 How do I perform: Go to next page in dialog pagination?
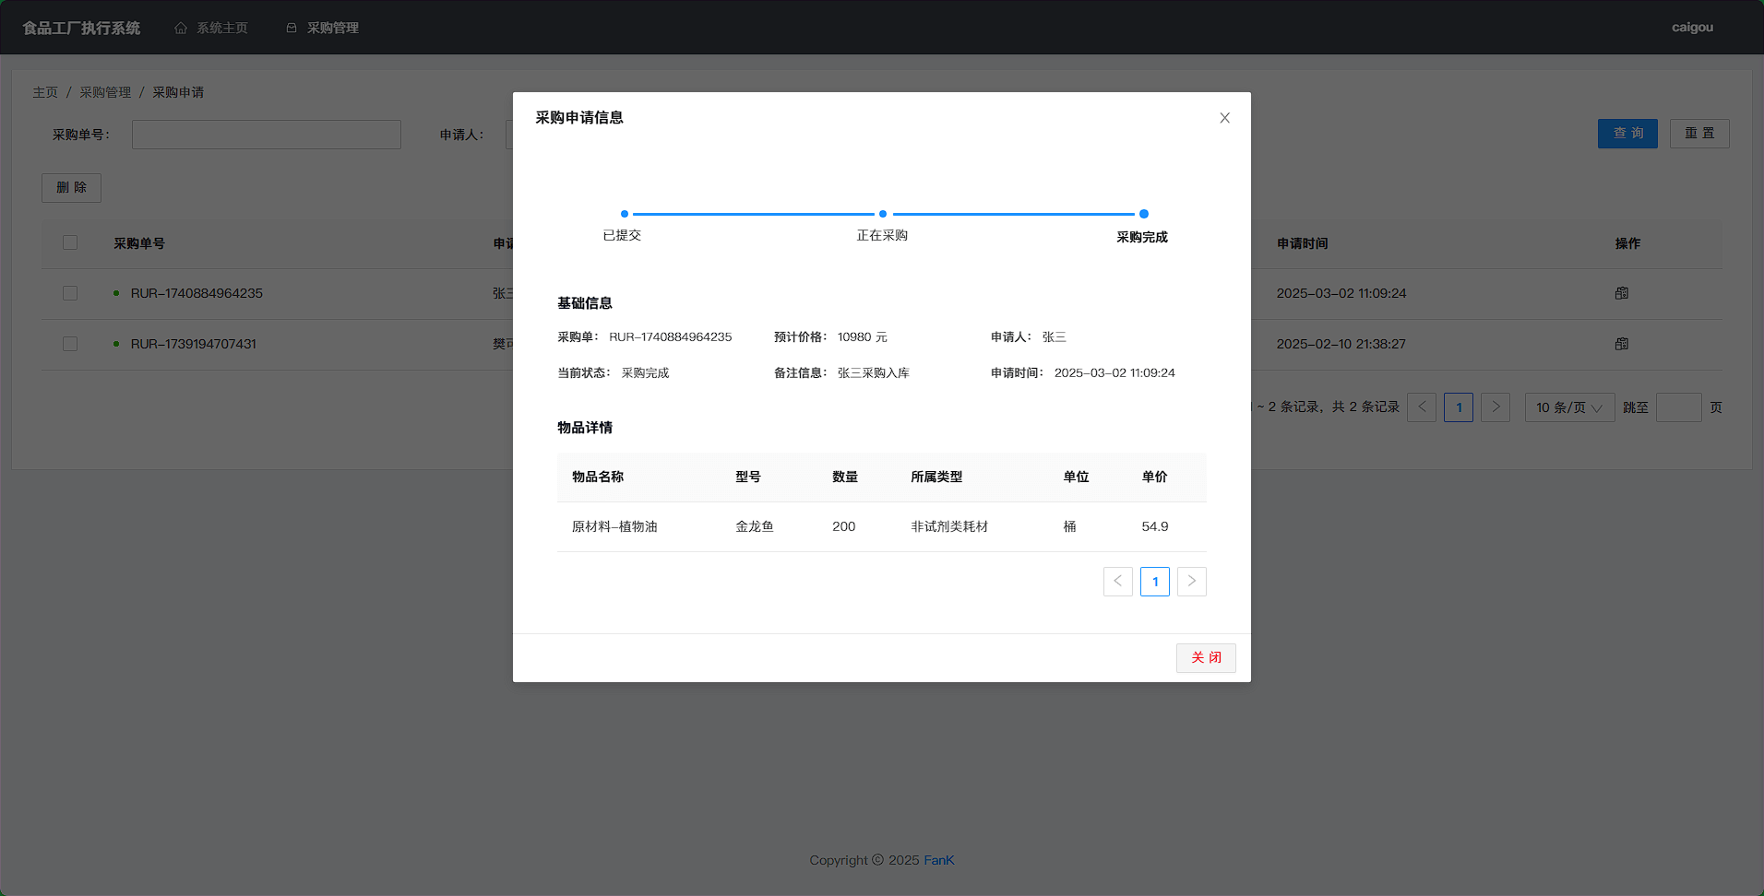[x=1191, y=581]
